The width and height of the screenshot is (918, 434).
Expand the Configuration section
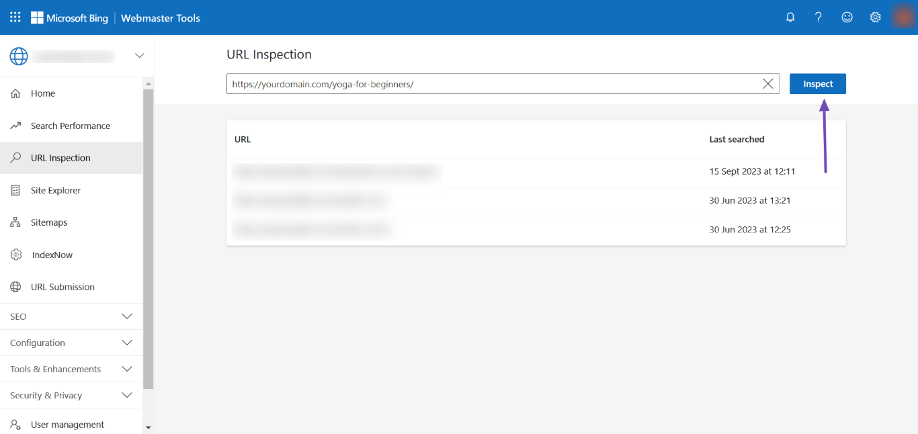pyautogui.click(x=71, y=343)
